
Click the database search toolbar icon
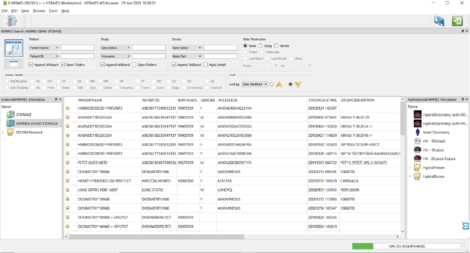coord(12,21)
